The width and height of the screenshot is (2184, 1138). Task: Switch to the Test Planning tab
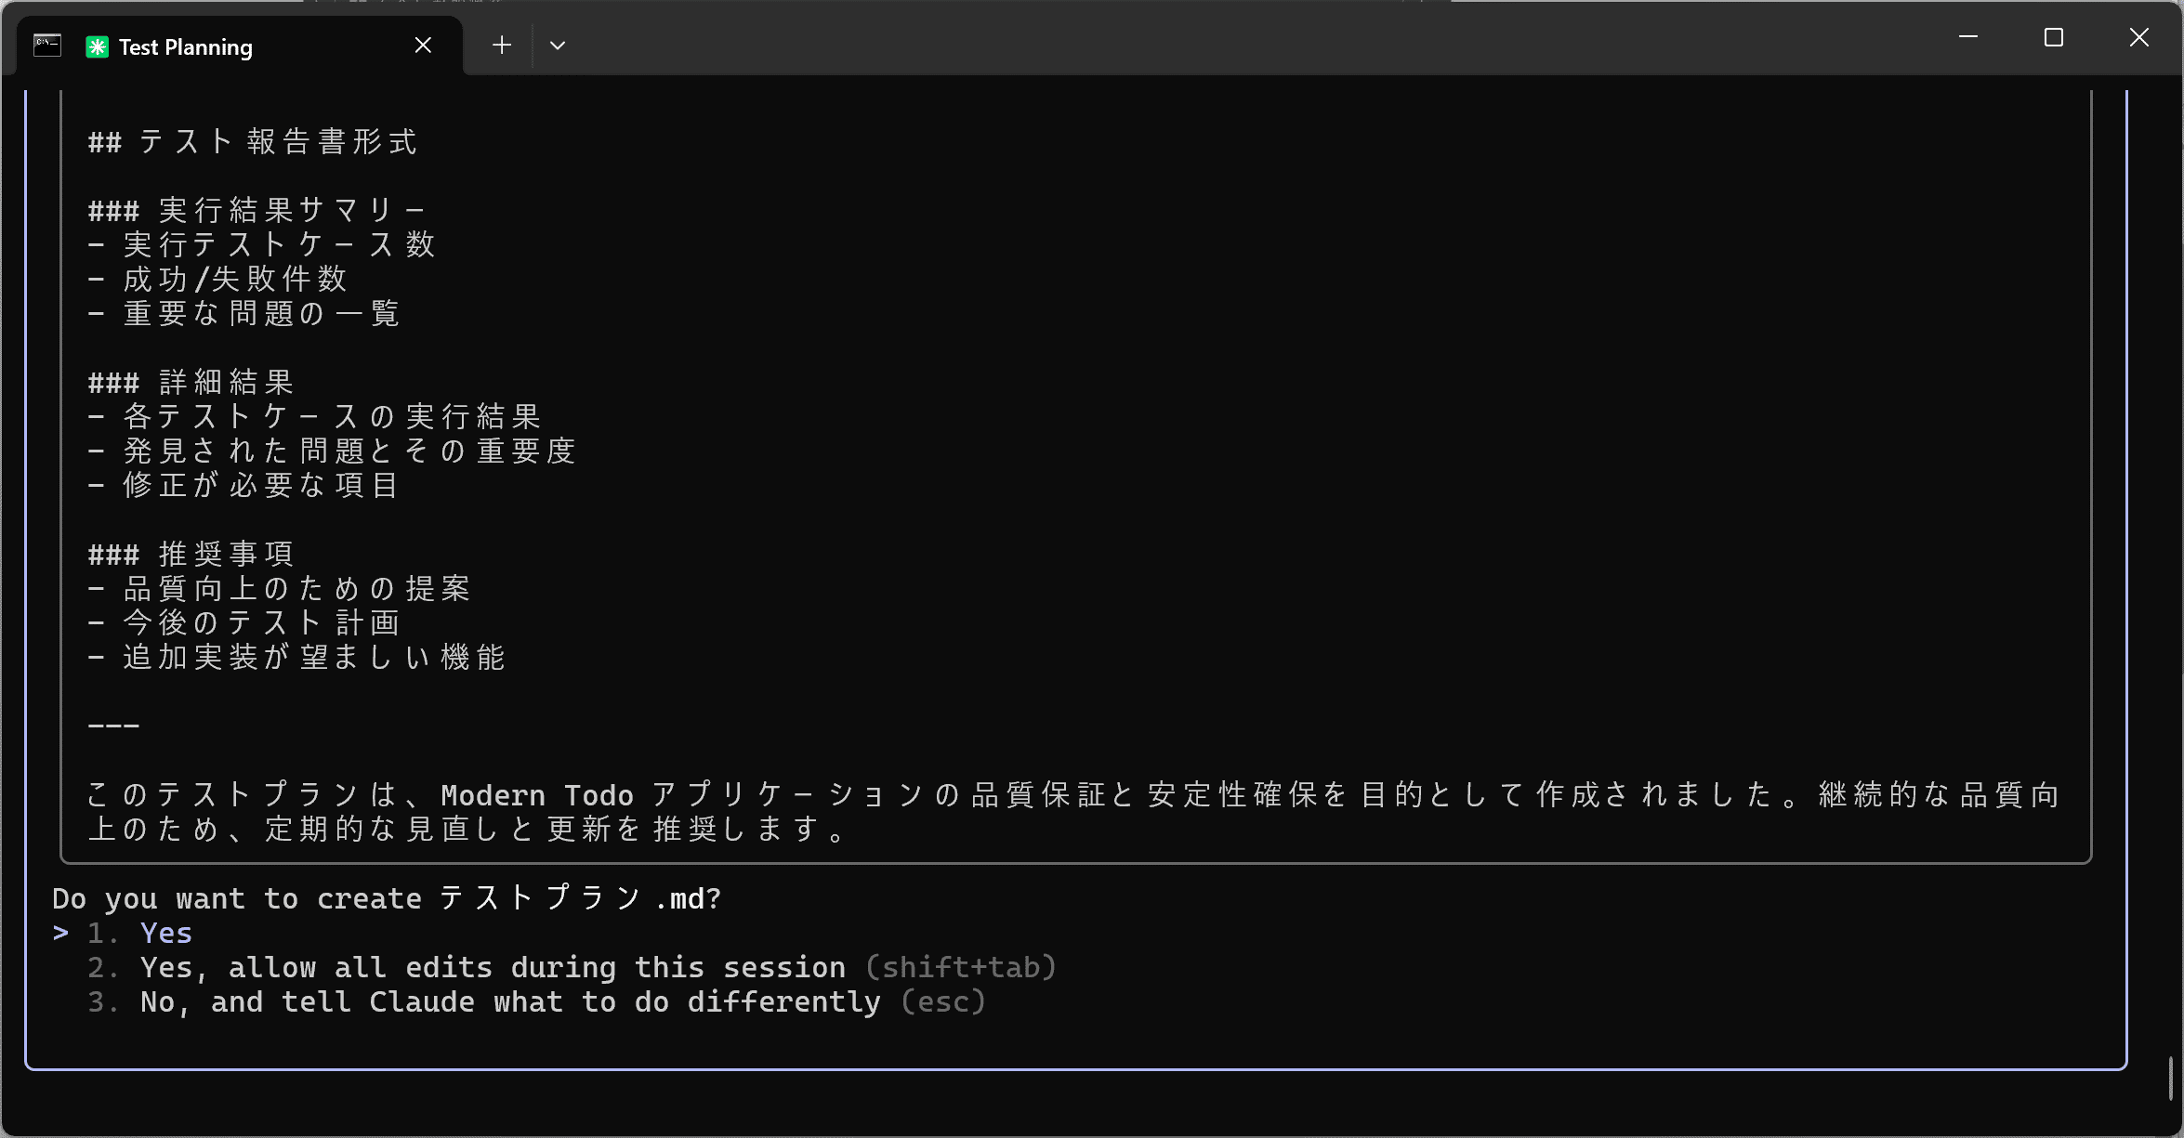[186, 47]
